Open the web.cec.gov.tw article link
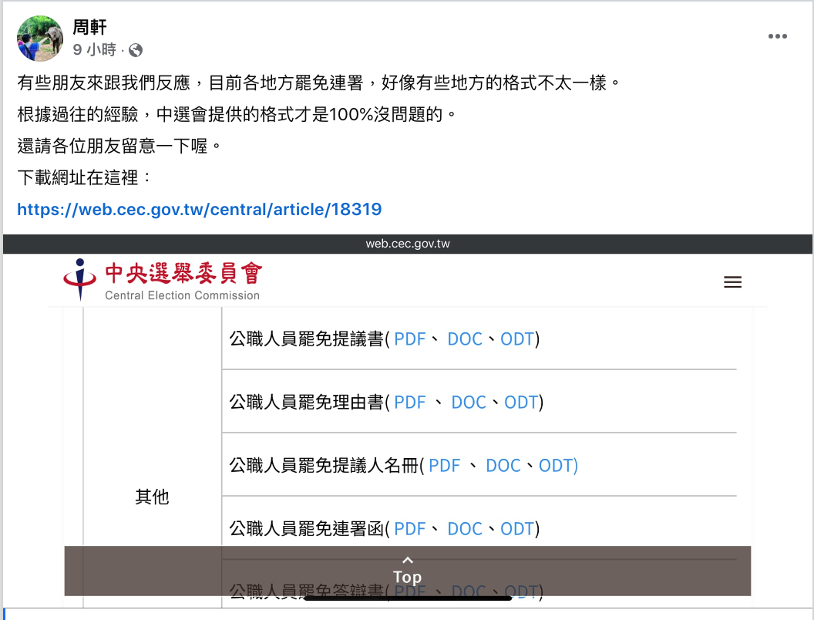The width and height of the screenshot is (814, 620). [x=199, y=209]
